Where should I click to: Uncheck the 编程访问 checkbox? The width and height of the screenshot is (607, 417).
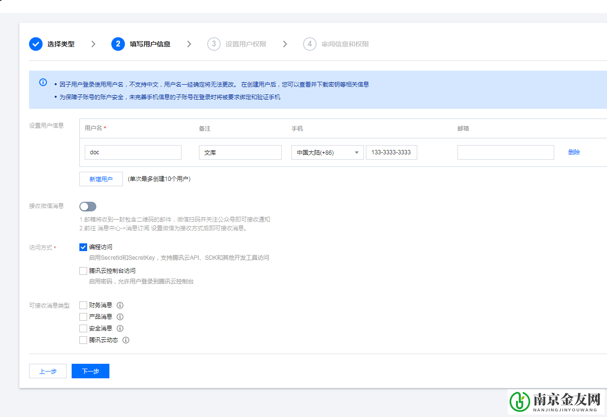click(83, 247)
